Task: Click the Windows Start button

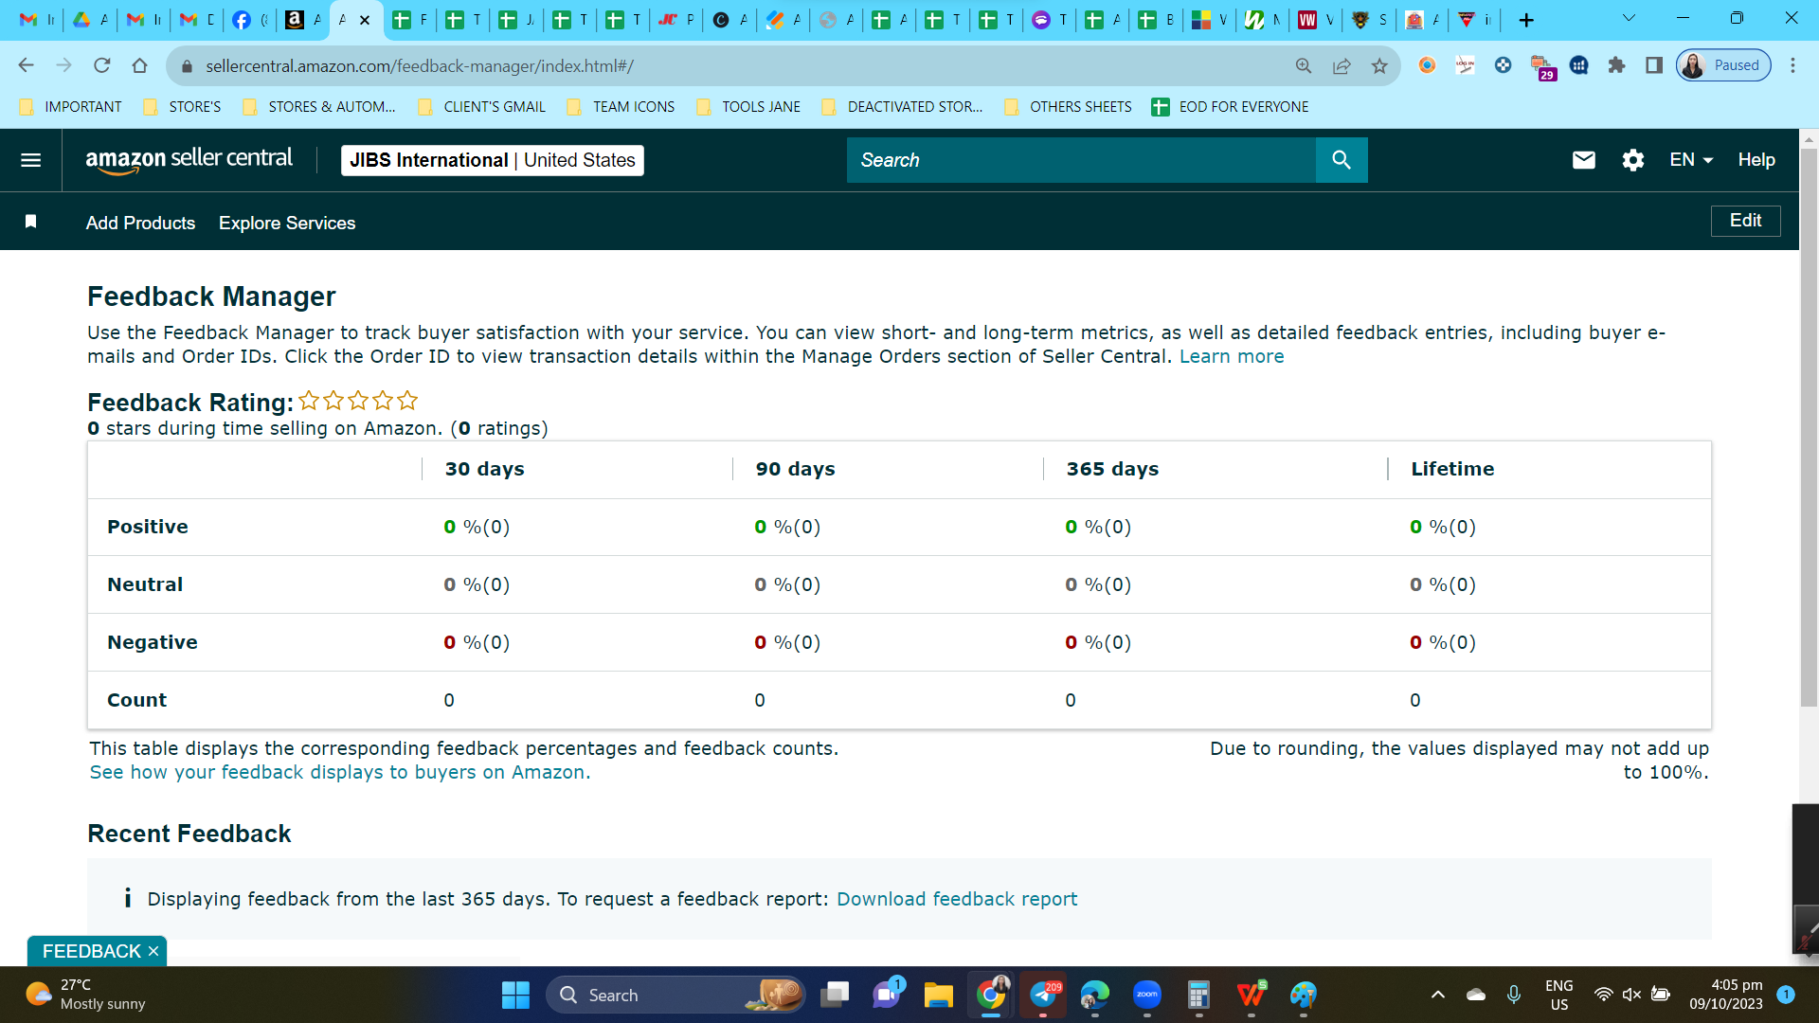Action: 515,995
